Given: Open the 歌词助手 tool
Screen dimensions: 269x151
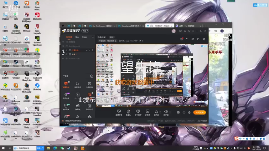Looking at the screenshot, I should (x=89, y=107).
